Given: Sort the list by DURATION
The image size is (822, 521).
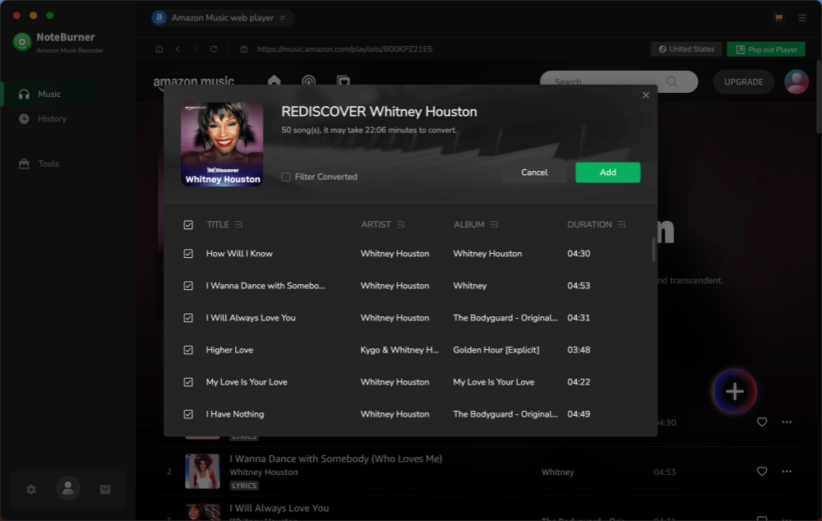Looking at the screenshot, I should [x=621, y=225].
